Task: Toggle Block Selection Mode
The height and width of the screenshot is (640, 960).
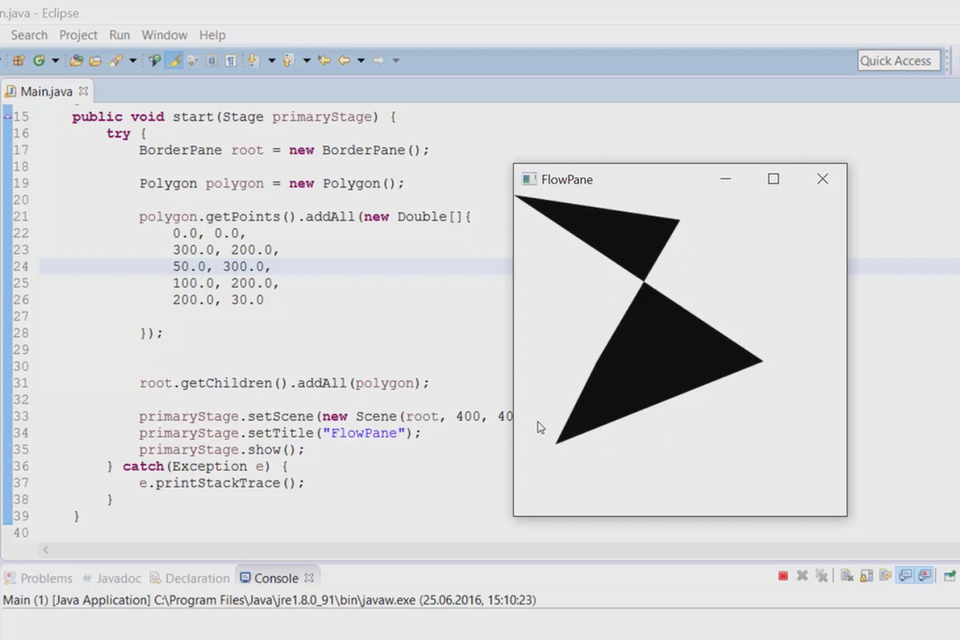Action: point(212,60)
